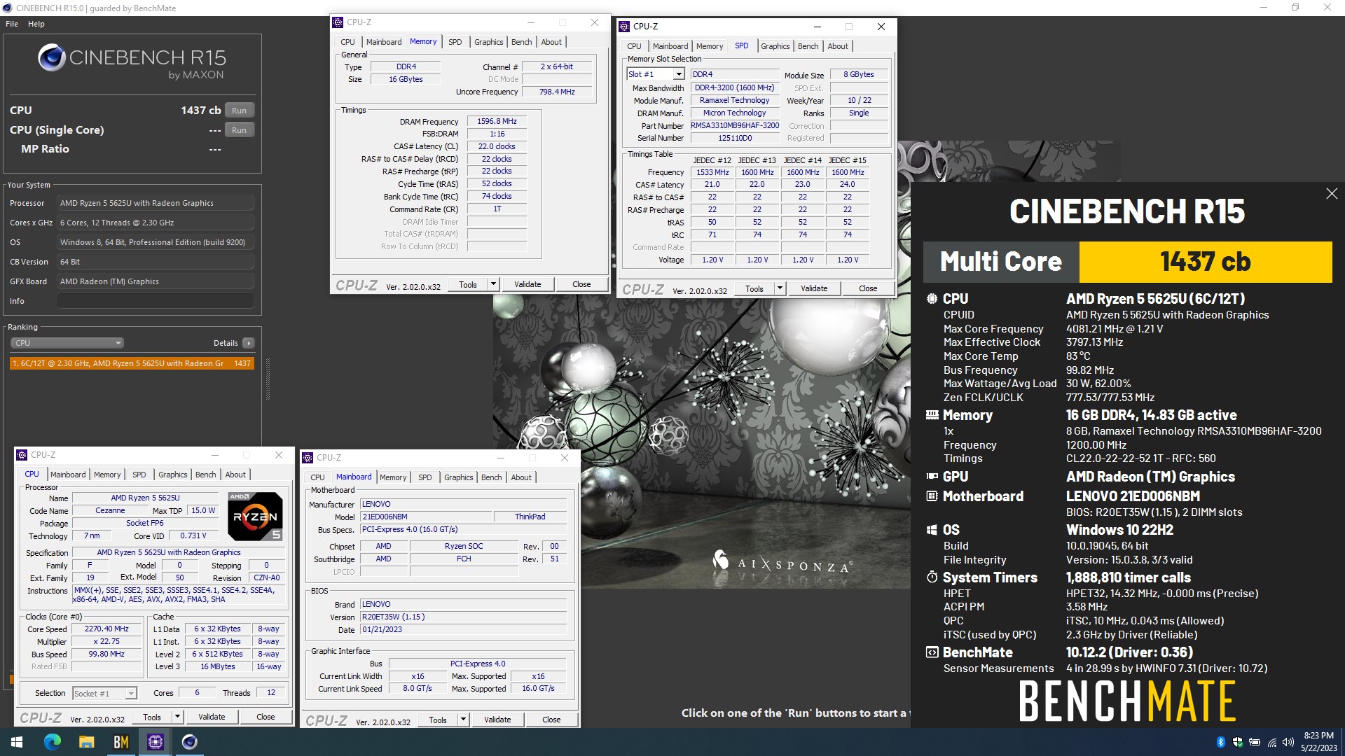Click the DRAM Frequency value 1596.8 MHz
The image size is (1345, 756).
(497, 121)
